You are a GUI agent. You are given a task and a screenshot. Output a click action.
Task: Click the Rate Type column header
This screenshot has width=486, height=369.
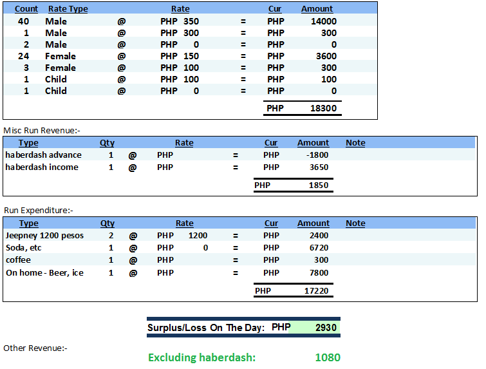tap(68, 9)
